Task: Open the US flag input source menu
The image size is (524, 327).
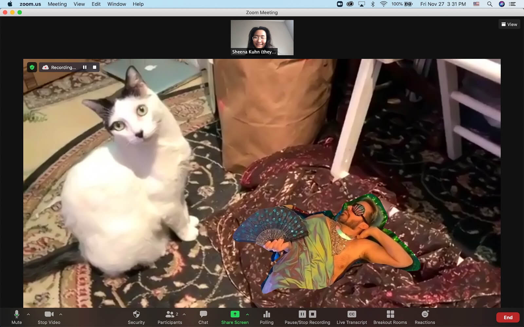Action: (x=476, y=4)
